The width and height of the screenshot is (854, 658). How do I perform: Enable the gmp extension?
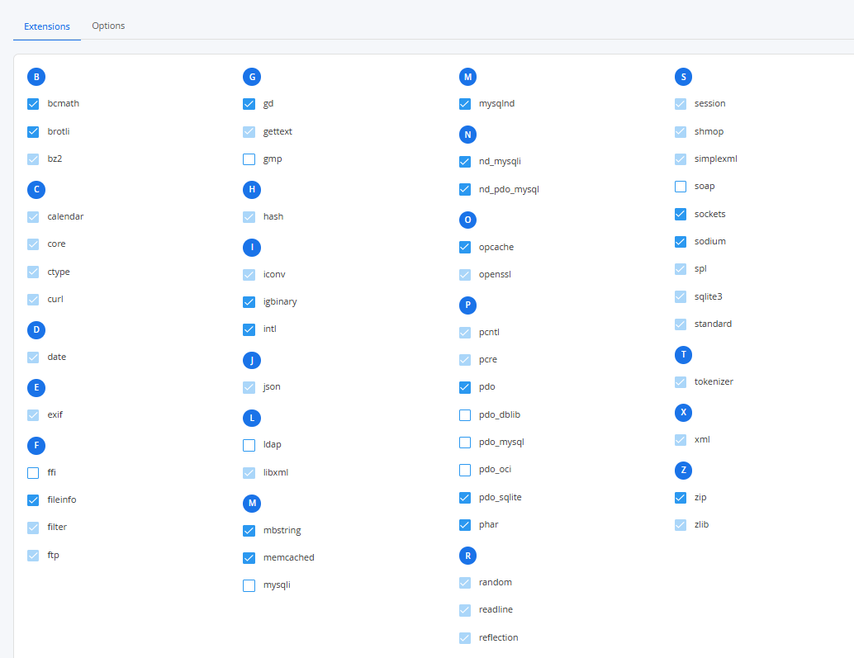tap(249, 159)
